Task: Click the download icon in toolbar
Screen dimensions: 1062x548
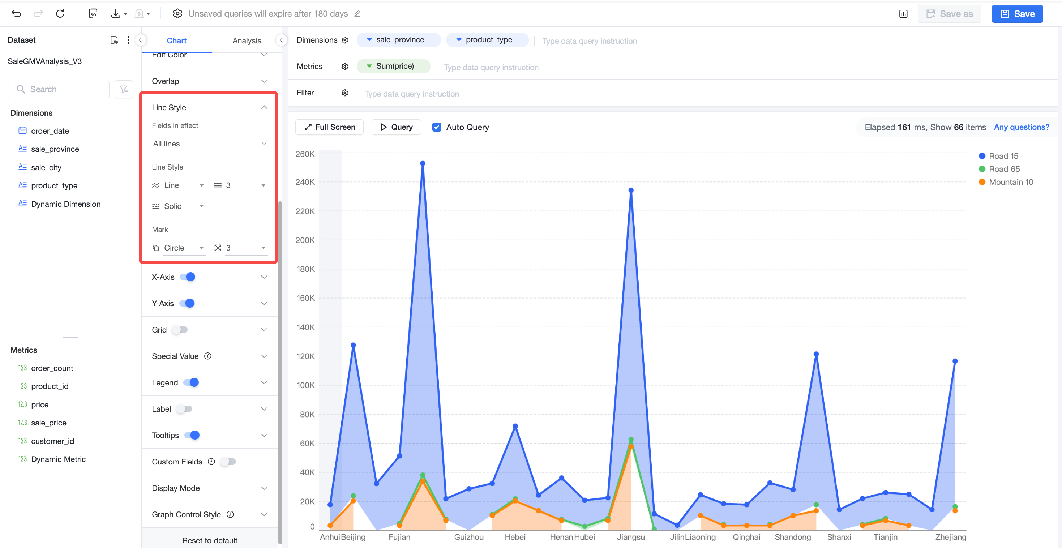Action: click(115, 14)
